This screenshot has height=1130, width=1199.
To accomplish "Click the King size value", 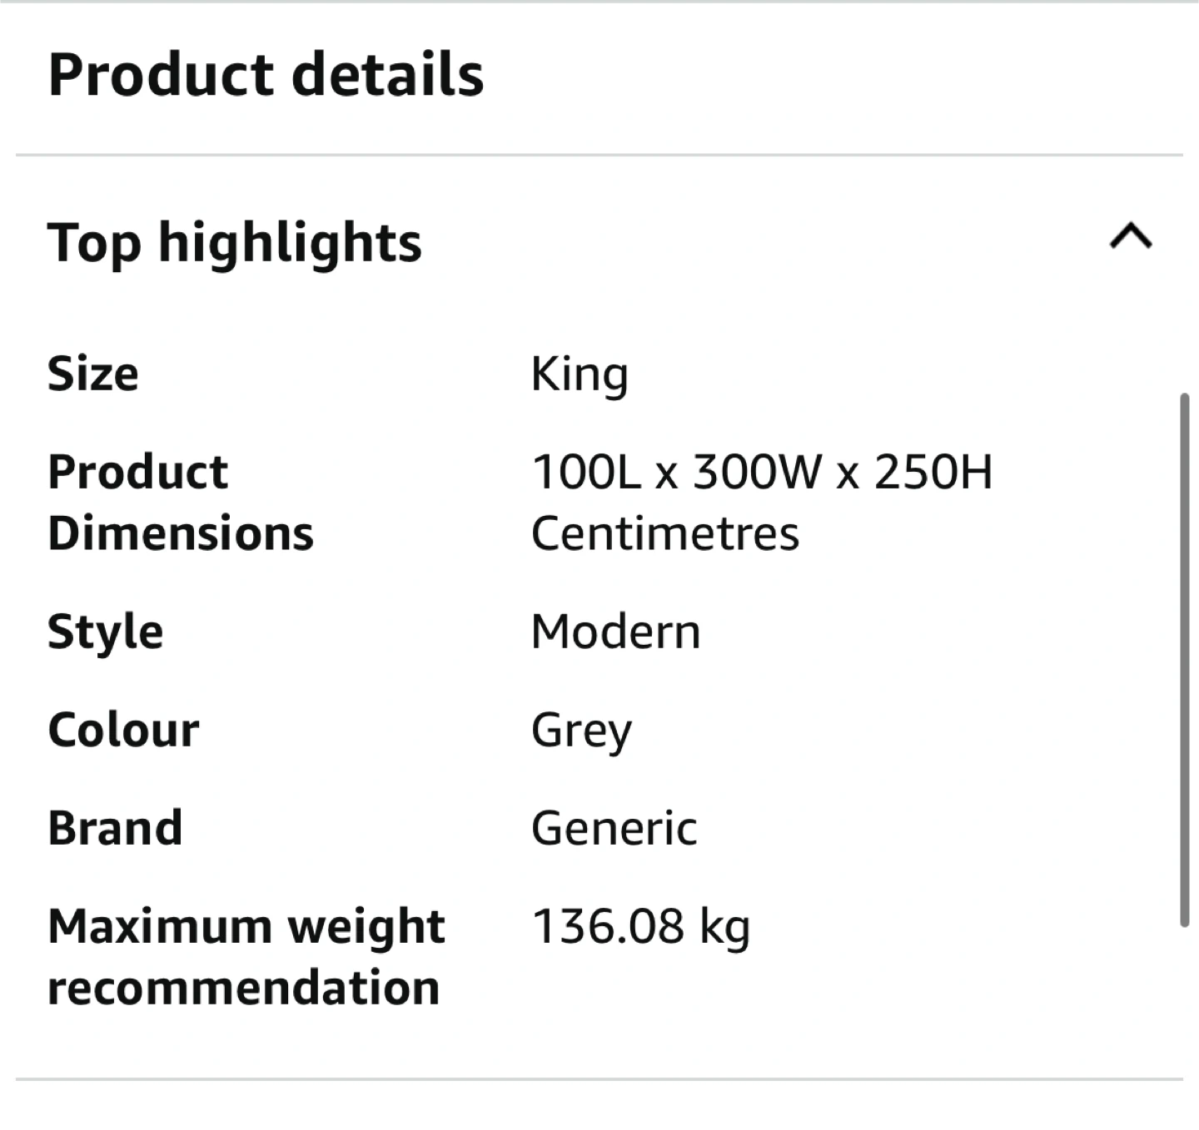I will coord(580,375).
